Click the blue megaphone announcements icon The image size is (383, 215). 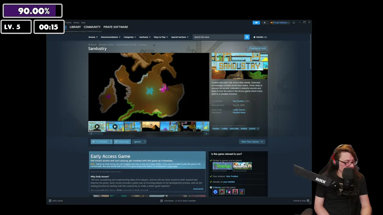pos(256,23)
